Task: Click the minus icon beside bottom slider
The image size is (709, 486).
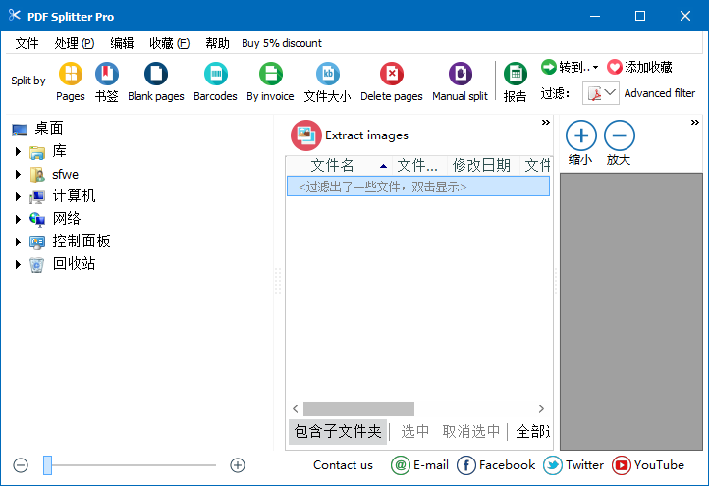Action: click(21, 465)
